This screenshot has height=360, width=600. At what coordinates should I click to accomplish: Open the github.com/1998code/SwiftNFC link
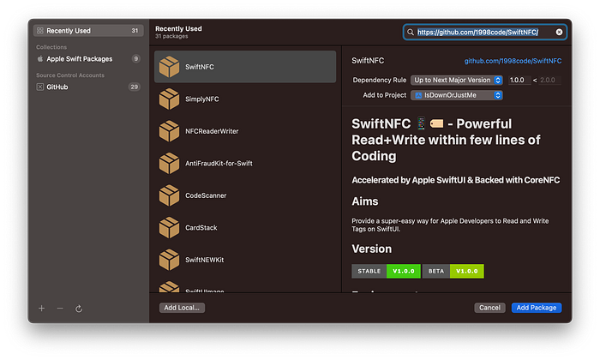513,61
